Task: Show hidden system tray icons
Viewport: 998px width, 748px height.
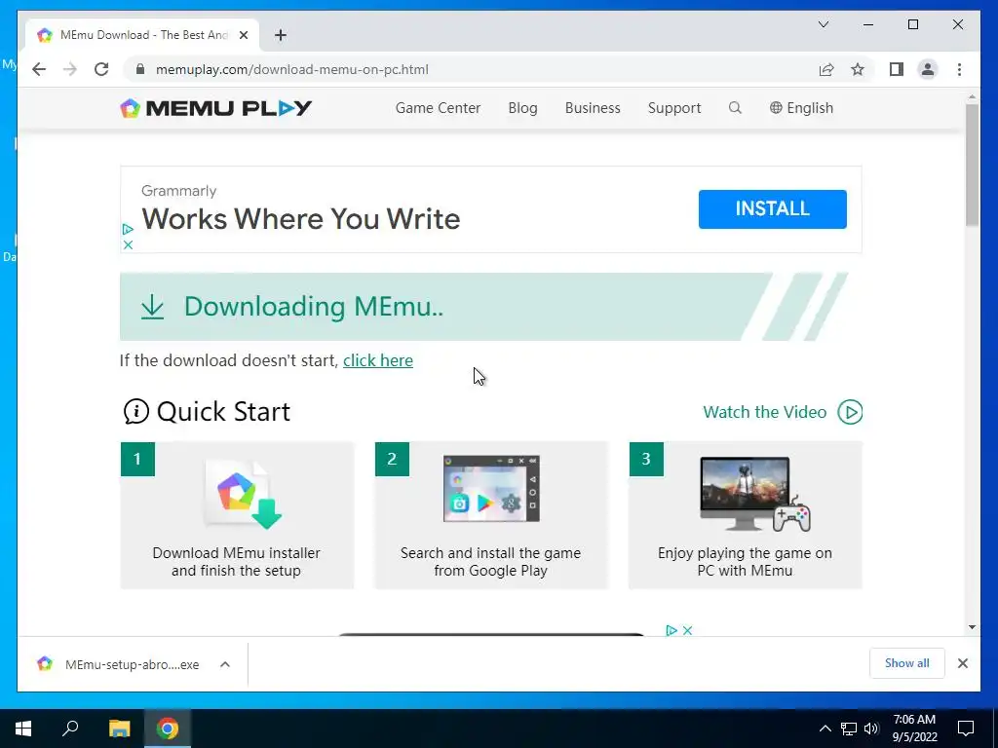Action: (x=825, y=729)
